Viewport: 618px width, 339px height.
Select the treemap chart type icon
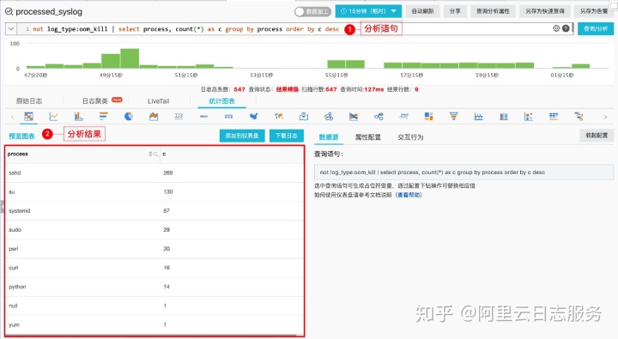pos(429,116)
